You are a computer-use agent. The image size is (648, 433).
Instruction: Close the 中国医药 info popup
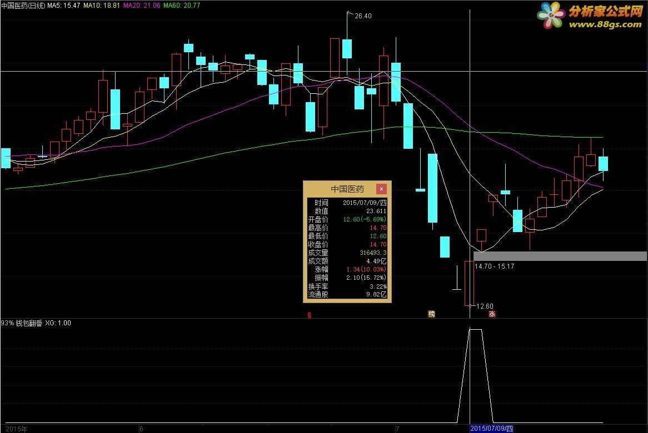click(381, 189)
